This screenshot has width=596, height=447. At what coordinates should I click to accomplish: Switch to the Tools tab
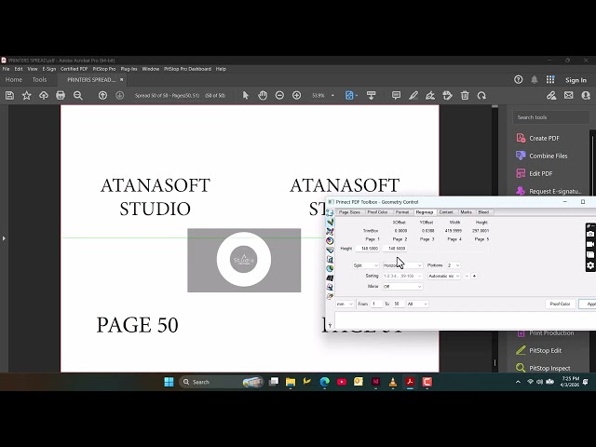click(x=39, y=79)
